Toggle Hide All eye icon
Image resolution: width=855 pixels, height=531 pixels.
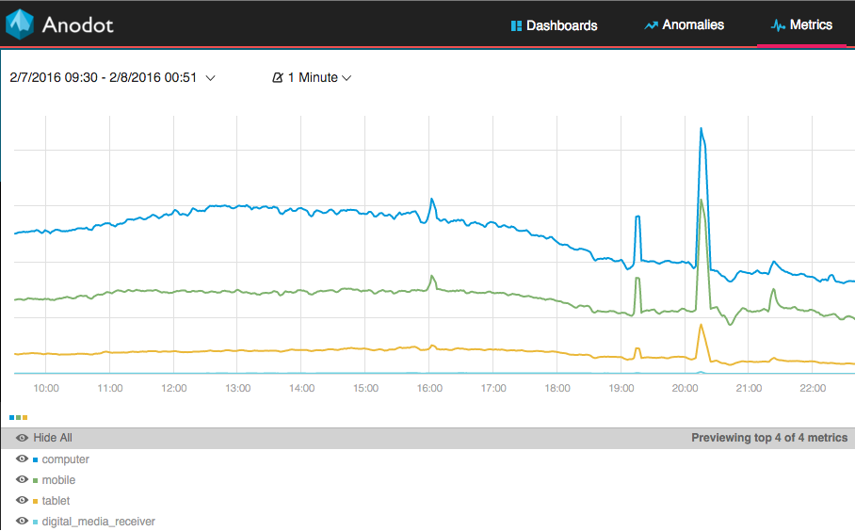(22, 438)
